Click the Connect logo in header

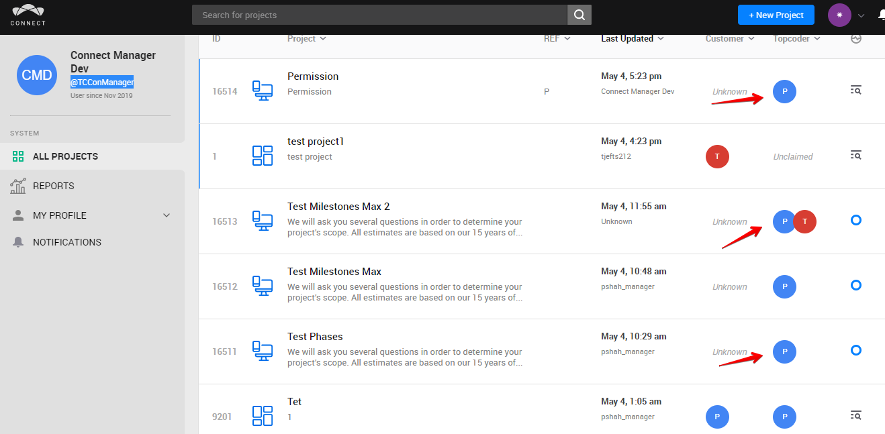(28, 14)
